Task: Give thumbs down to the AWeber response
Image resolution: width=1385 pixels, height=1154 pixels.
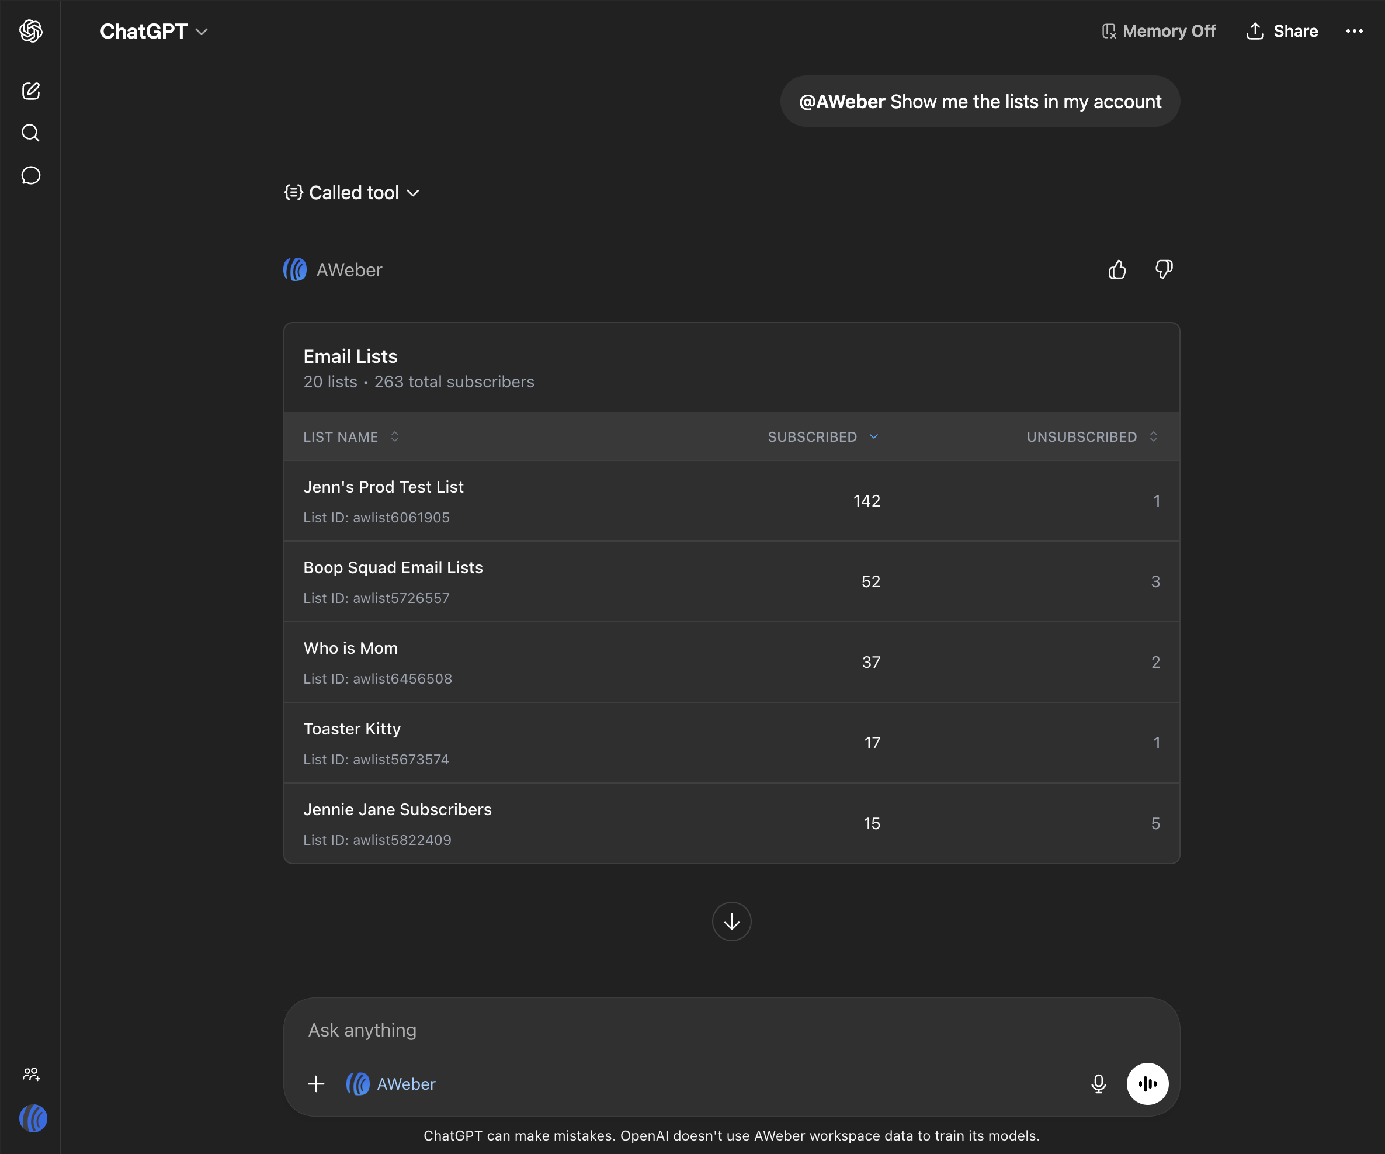Action: coord(1164,269)
